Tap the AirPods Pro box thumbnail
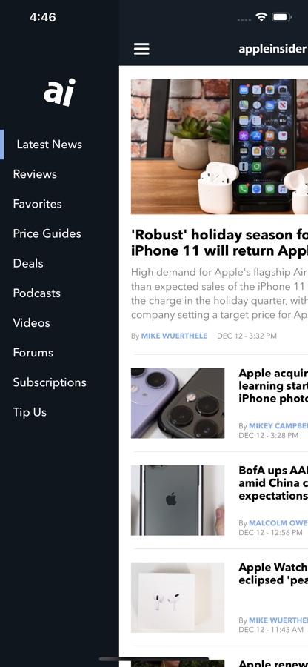This screenshot has height=667, width=308. pos(178,597)
